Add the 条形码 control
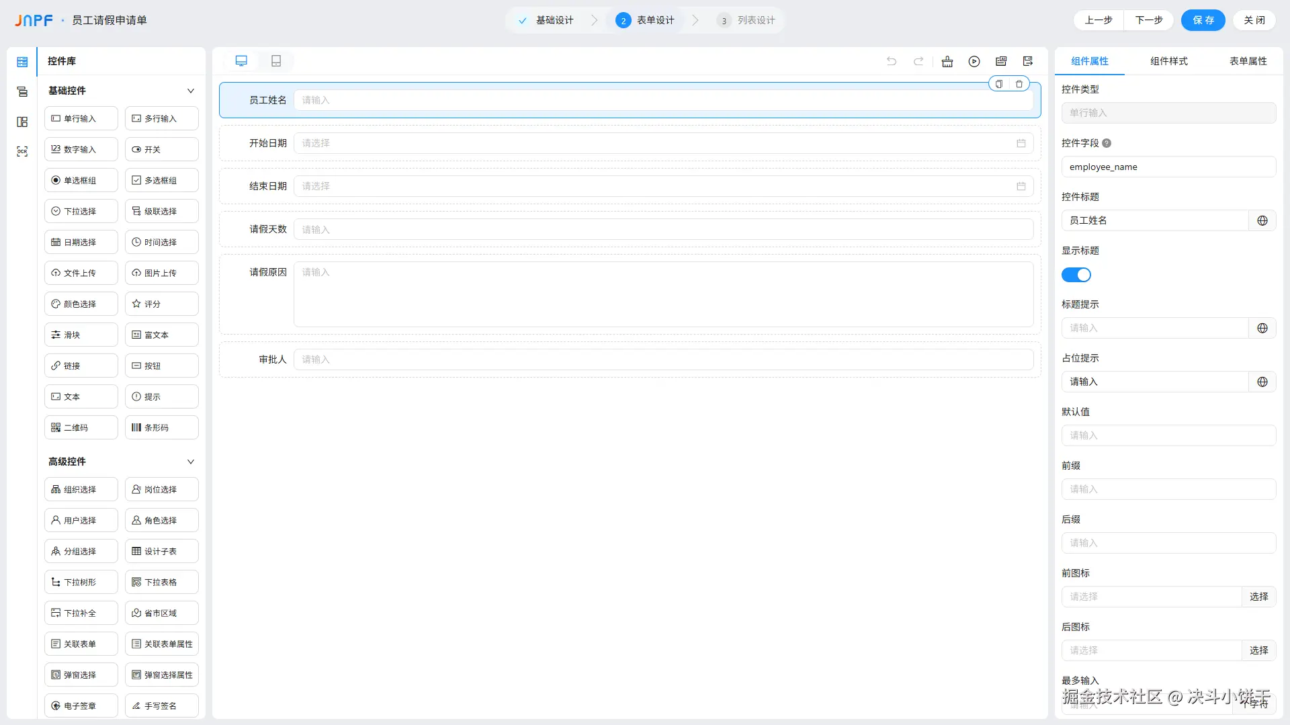This screenshot has width=1290, height=725. pyautogui.click(x=162, y=427)
